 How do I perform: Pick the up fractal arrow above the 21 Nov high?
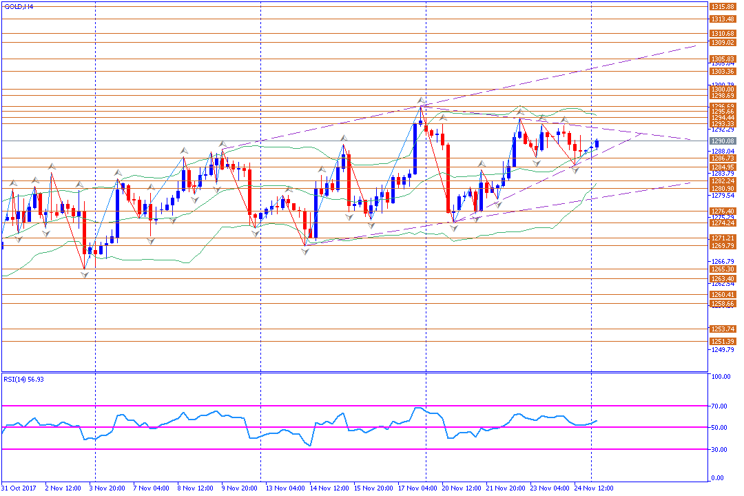point(519,109)
